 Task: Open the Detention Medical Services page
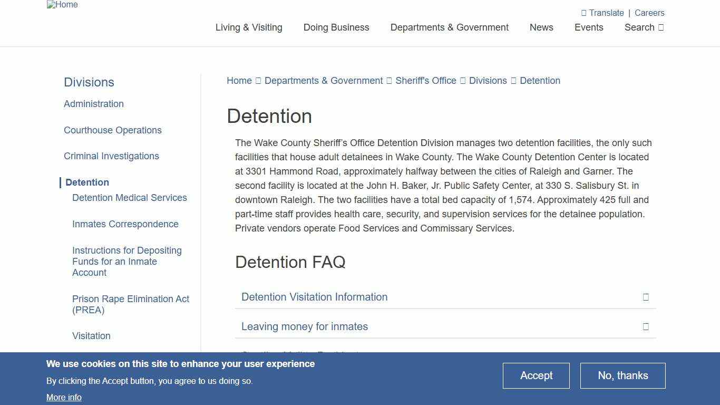(130, 197)
